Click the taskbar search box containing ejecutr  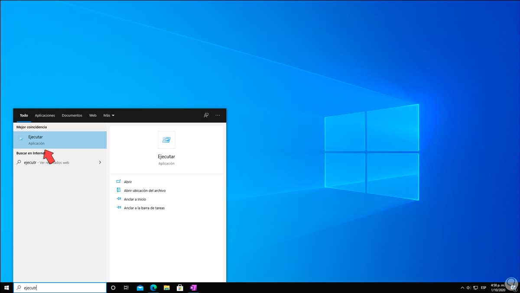point(60,287)
